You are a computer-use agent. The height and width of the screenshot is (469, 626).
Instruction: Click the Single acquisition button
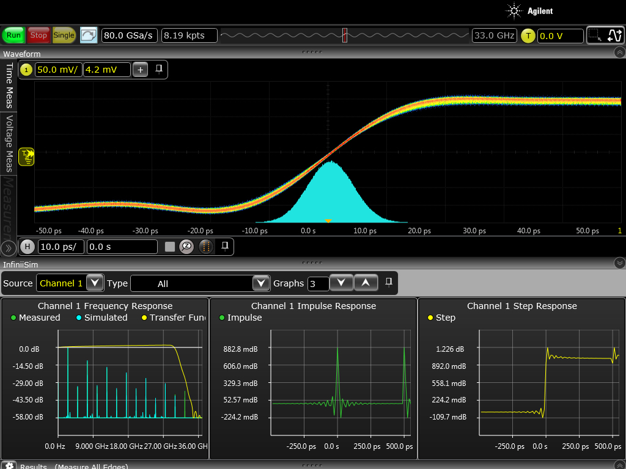pos(64,35)
